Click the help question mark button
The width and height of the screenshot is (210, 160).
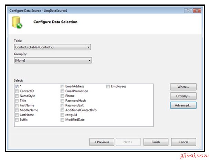click(188, 10)
